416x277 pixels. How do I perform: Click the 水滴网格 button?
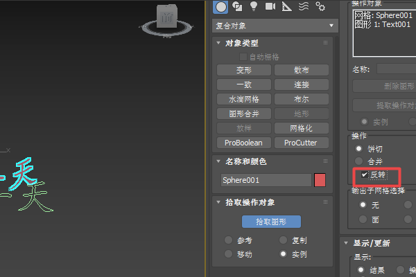coord(244,100)
